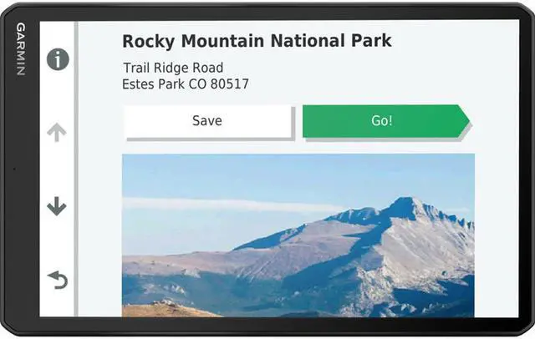Click the Garmin logo on the bezel

coord(19,48)
